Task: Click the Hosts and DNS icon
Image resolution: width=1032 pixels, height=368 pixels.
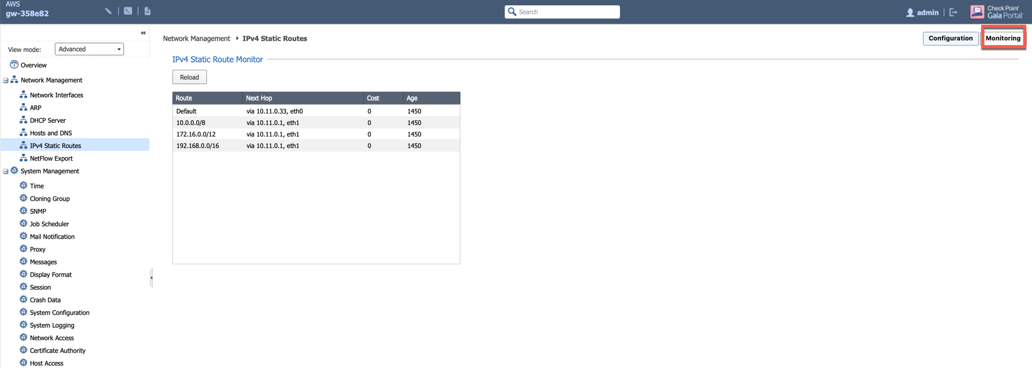Action: pyautogui.click(x=24, y=132)
